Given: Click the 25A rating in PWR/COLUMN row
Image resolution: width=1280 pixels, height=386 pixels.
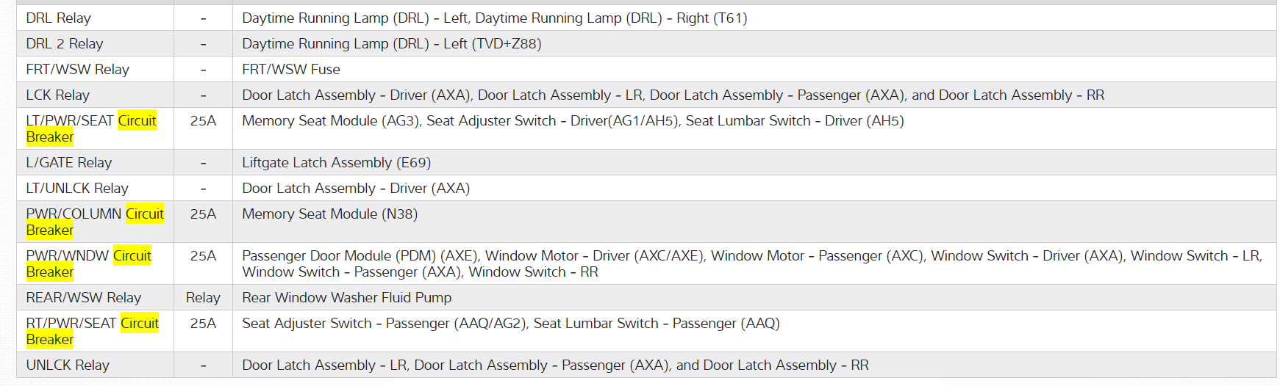Looking at the screenshot, I should [x=203, y=214].
